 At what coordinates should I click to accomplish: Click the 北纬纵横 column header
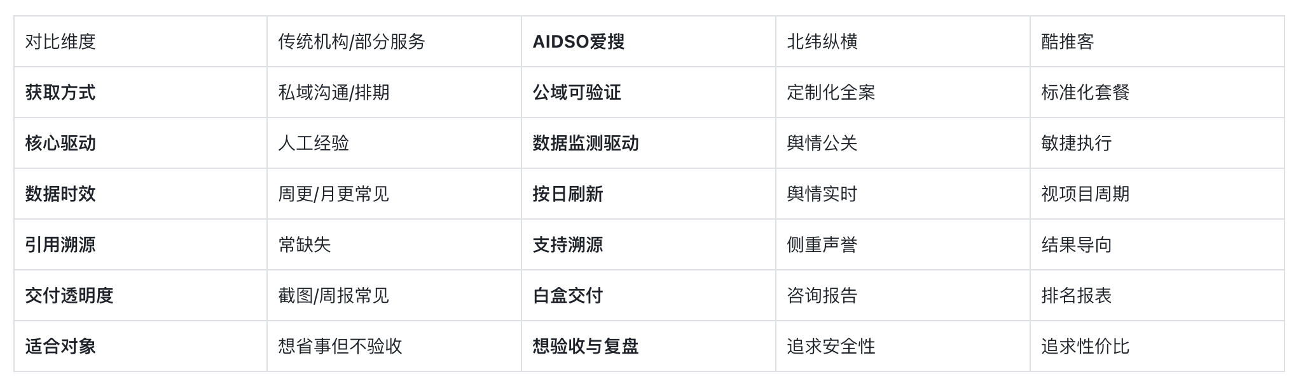[903, 41]
